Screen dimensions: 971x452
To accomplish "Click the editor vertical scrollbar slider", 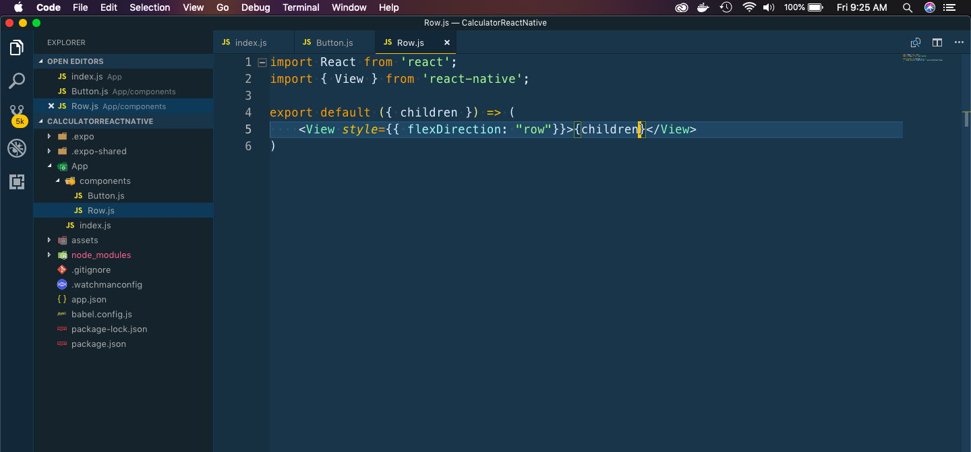I will pos(967,119).
